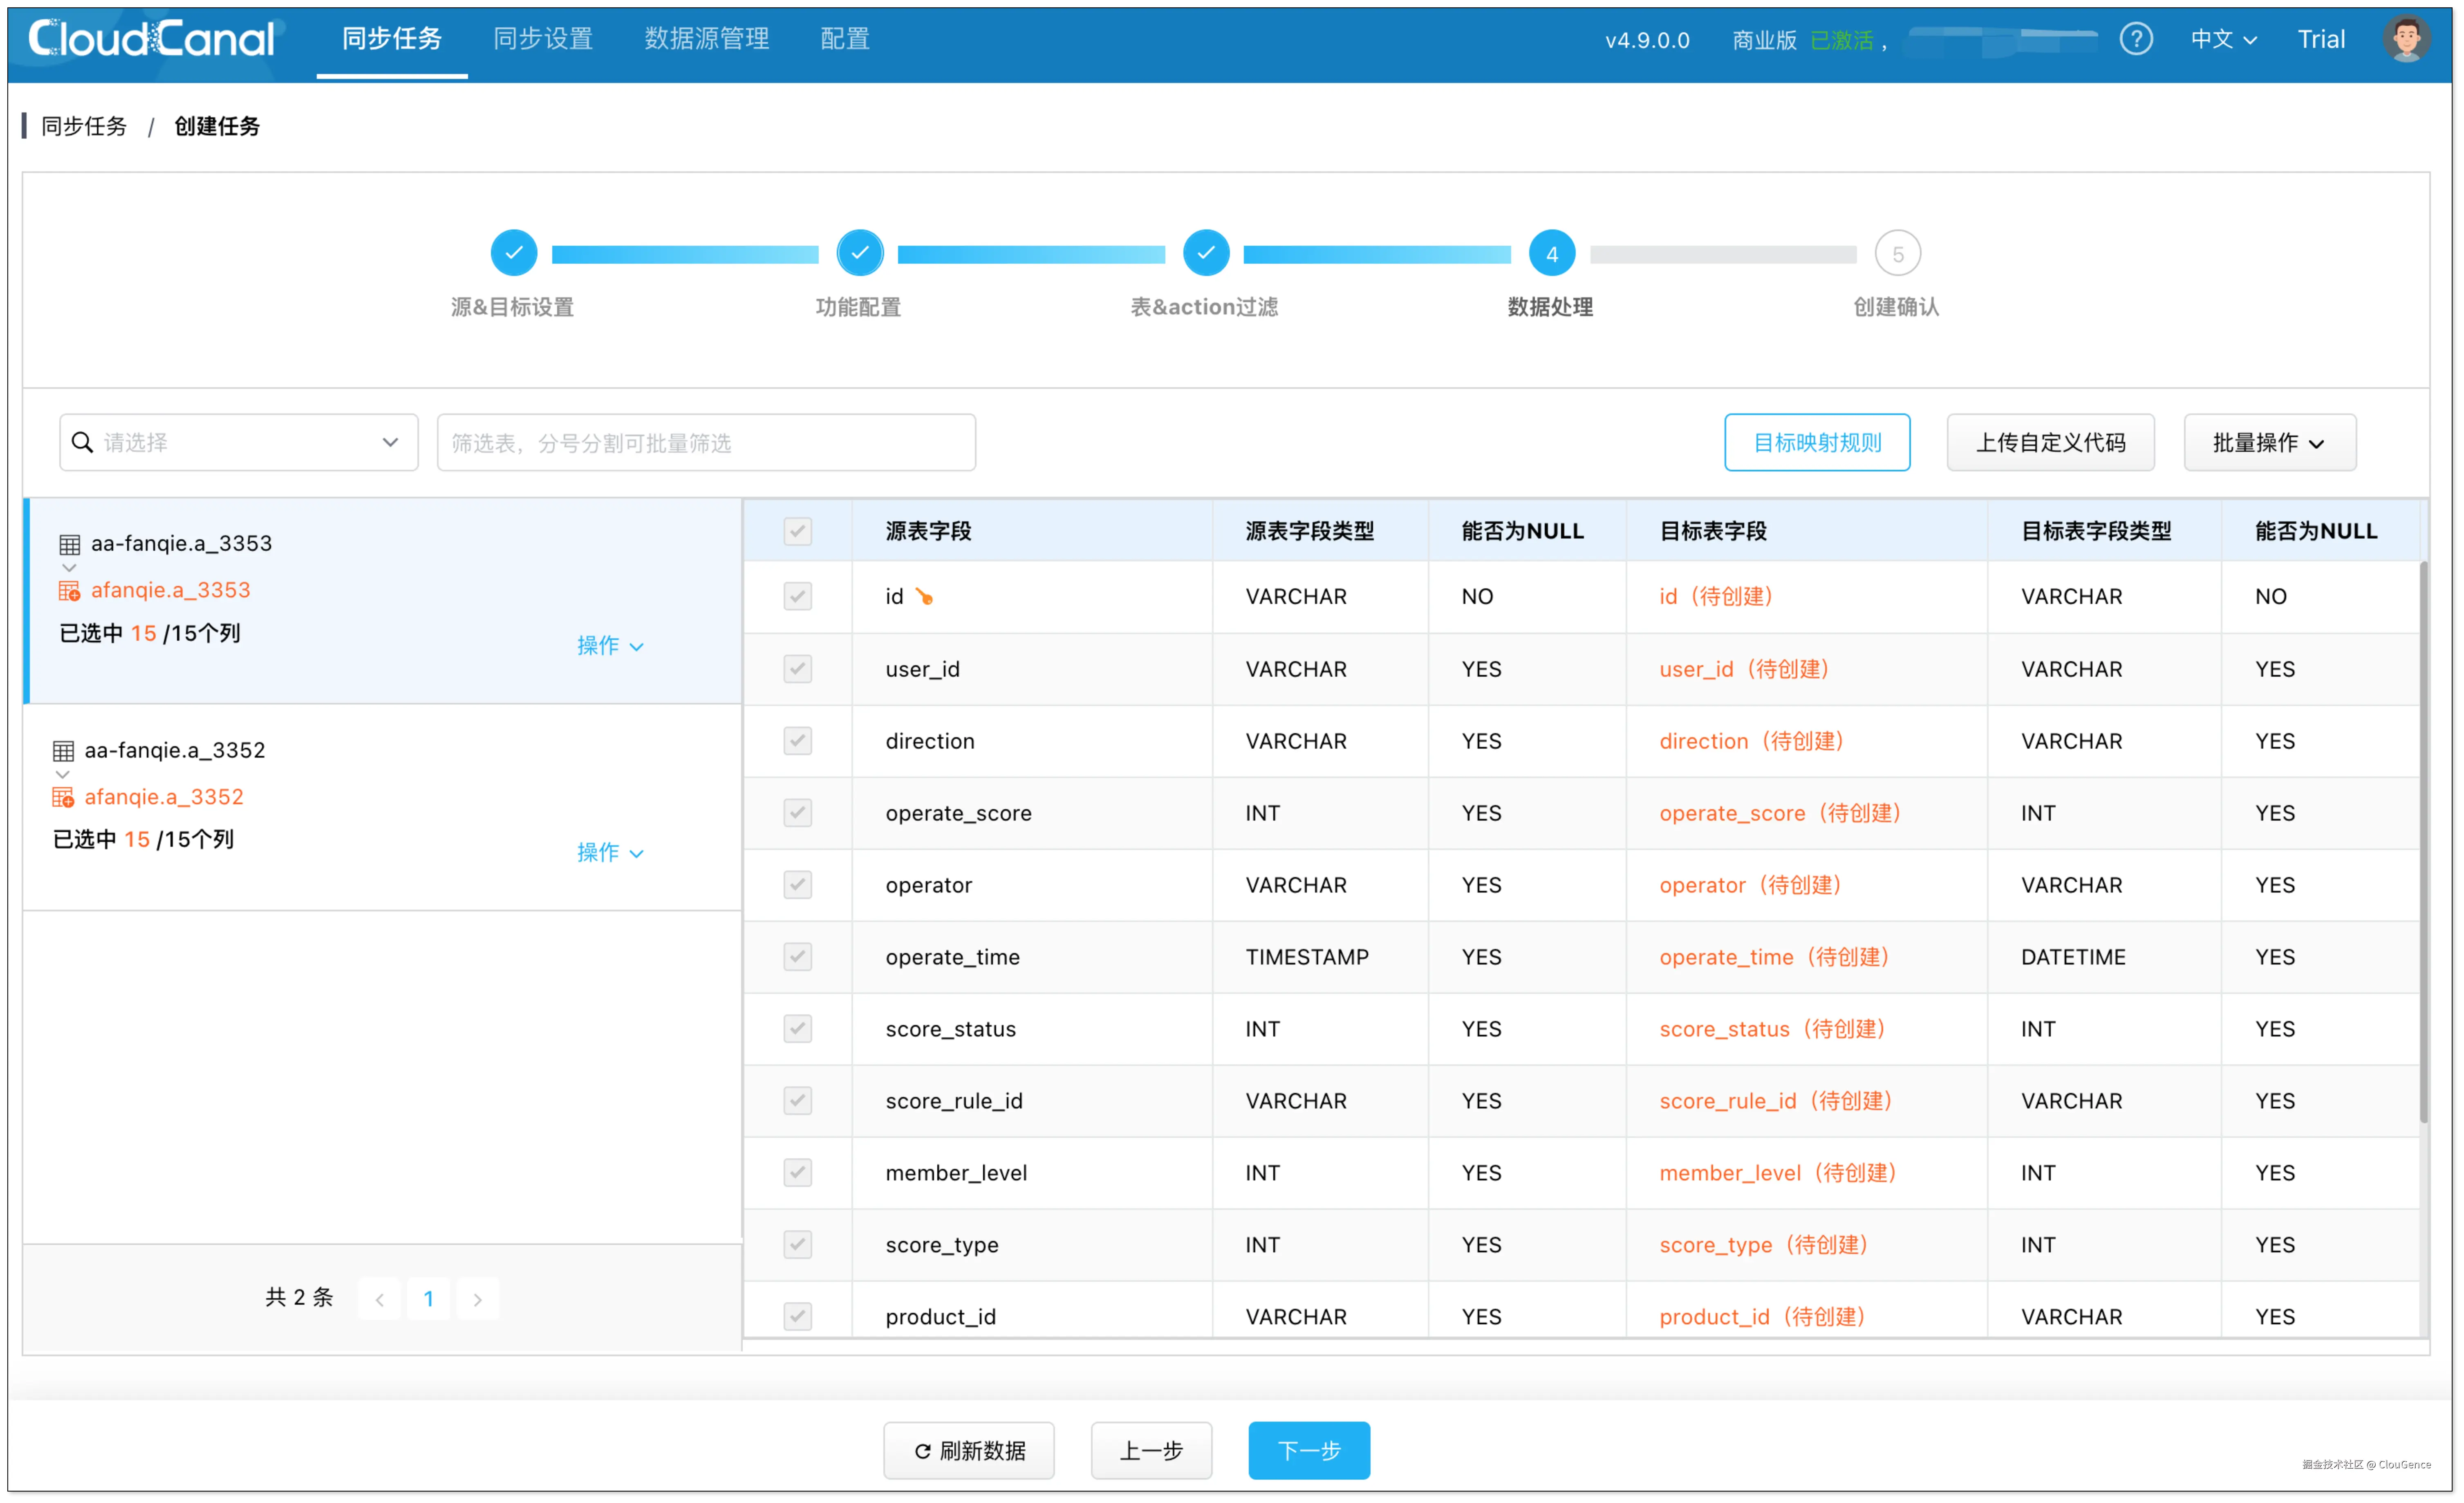Viewport: 2464px width, 1503px height.
Task: Uncheck the operate_time field checkbox
Action: (x=797, y=957)
